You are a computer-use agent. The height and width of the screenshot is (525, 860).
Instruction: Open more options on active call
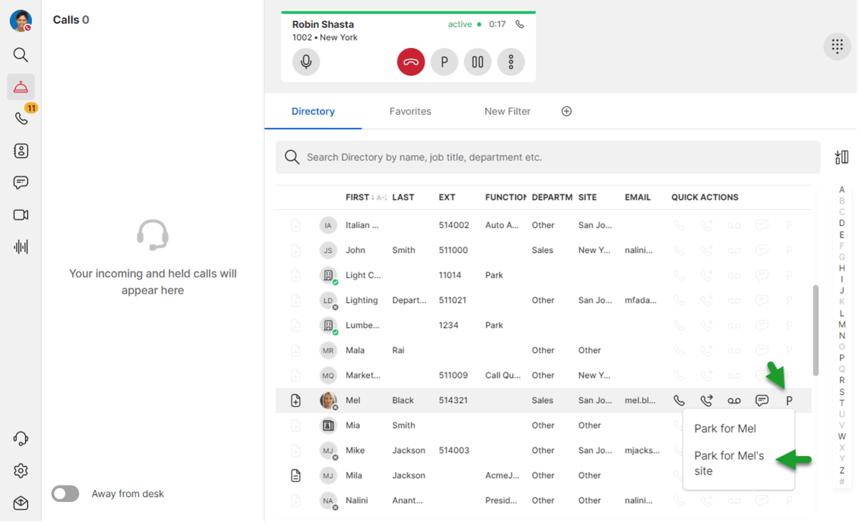pyautogui.click(x=510, y=62)
